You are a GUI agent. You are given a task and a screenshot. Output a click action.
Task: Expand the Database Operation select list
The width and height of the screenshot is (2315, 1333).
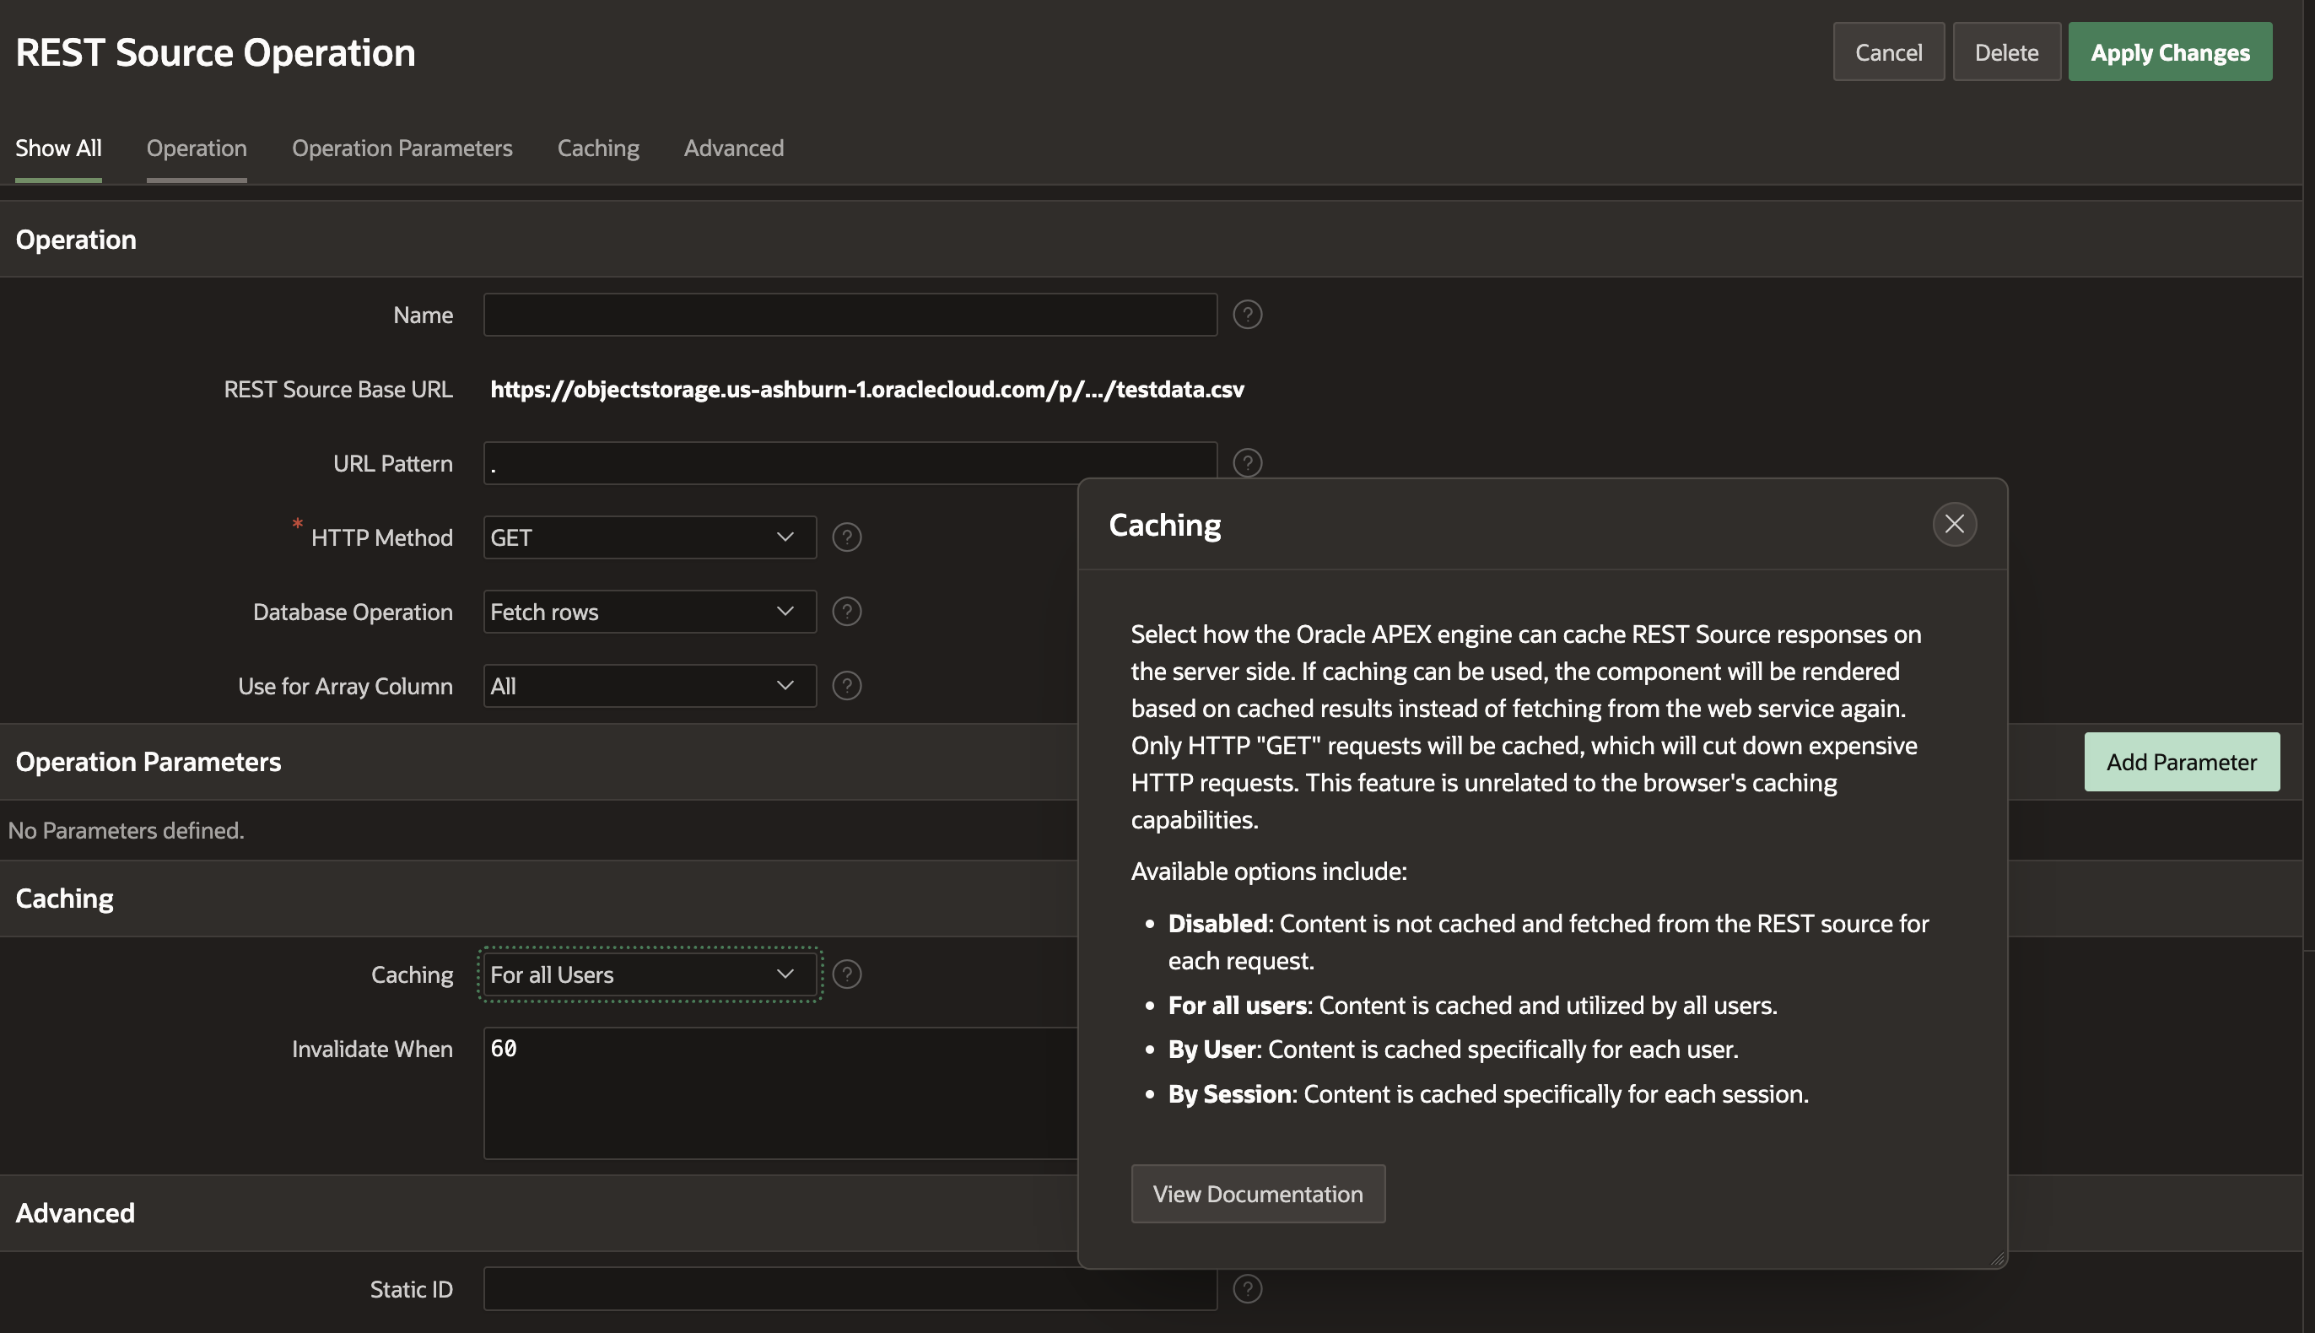(649, 612)
